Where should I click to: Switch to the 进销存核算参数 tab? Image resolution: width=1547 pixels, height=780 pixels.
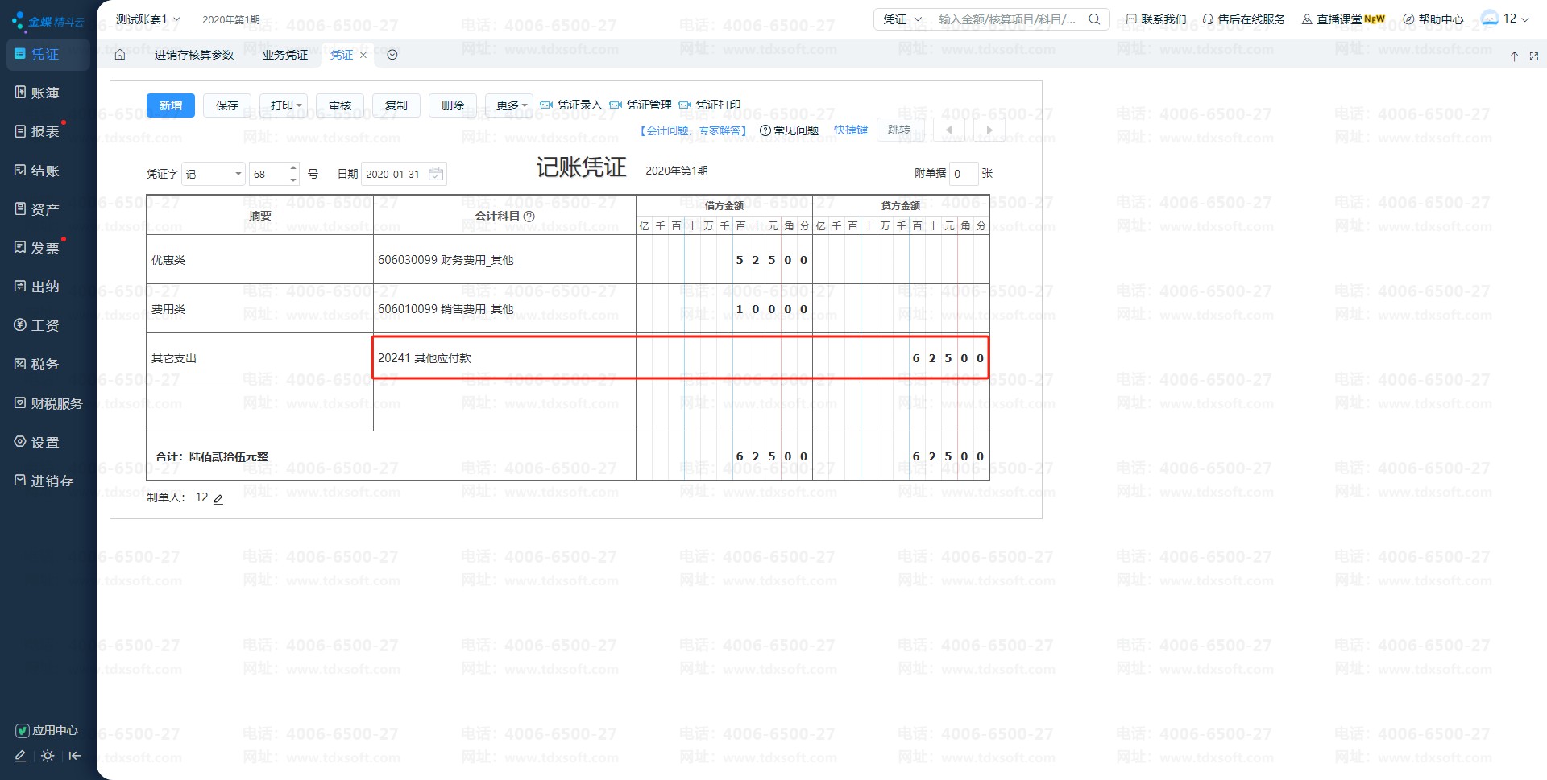click(x=194, y=55)
